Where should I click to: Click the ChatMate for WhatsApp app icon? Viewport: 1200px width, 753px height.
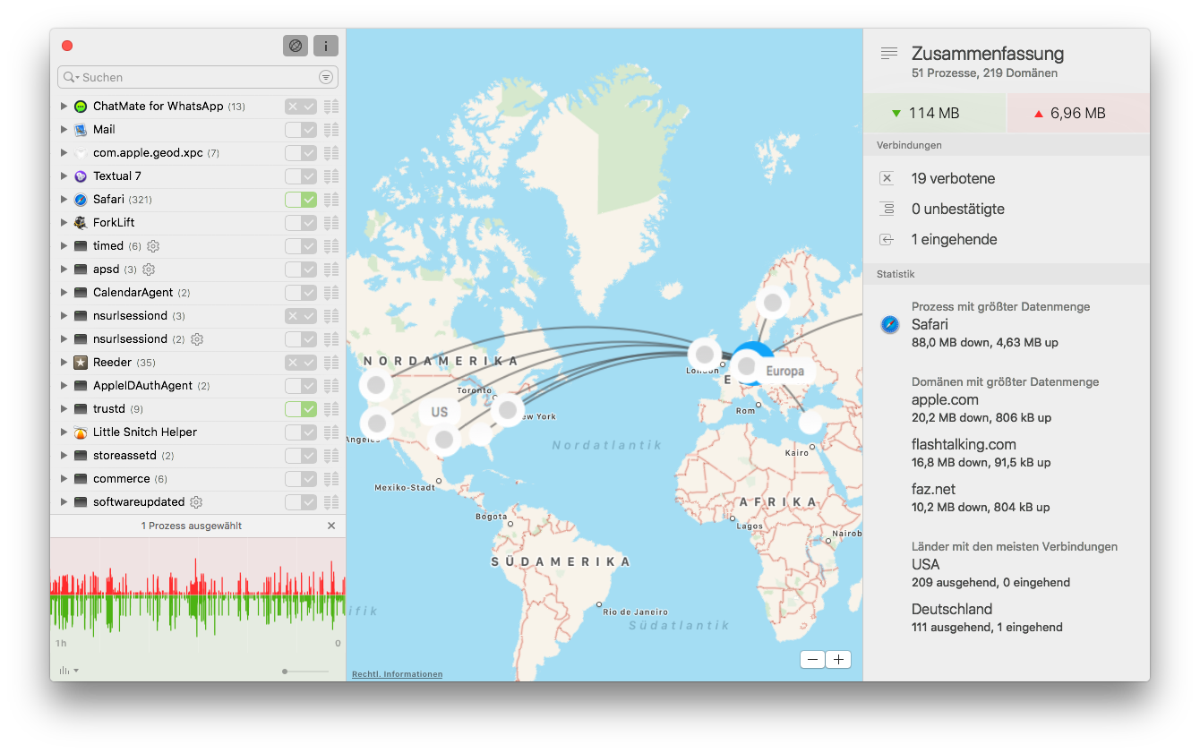(81, 107)
